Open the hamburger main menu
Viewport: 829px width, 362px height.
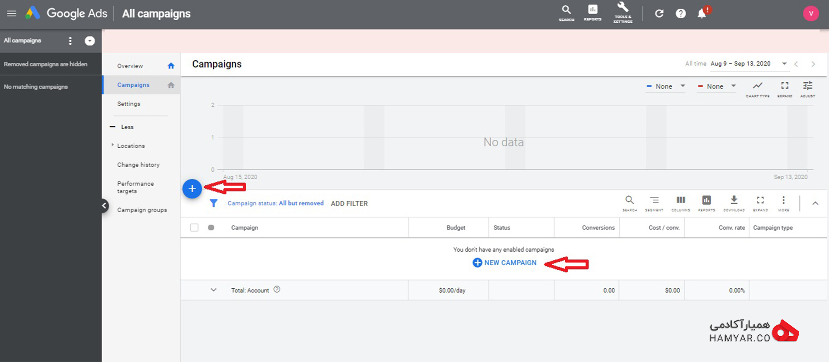pos(12,13)
